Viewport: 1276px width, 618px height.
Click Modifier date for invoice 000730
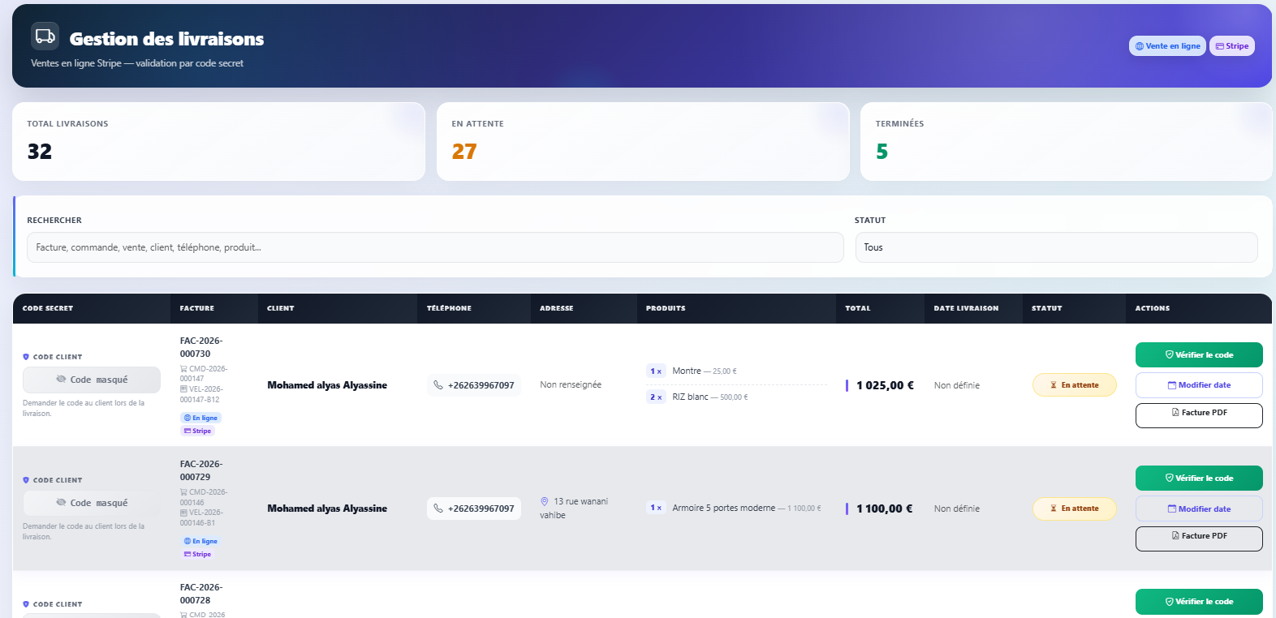(x=1199, y=385)
